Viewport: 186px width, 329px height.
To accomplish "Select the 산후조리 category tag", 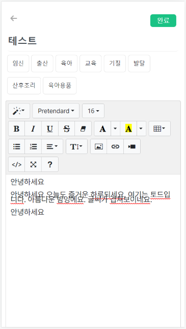I will [x=24, y=86].
